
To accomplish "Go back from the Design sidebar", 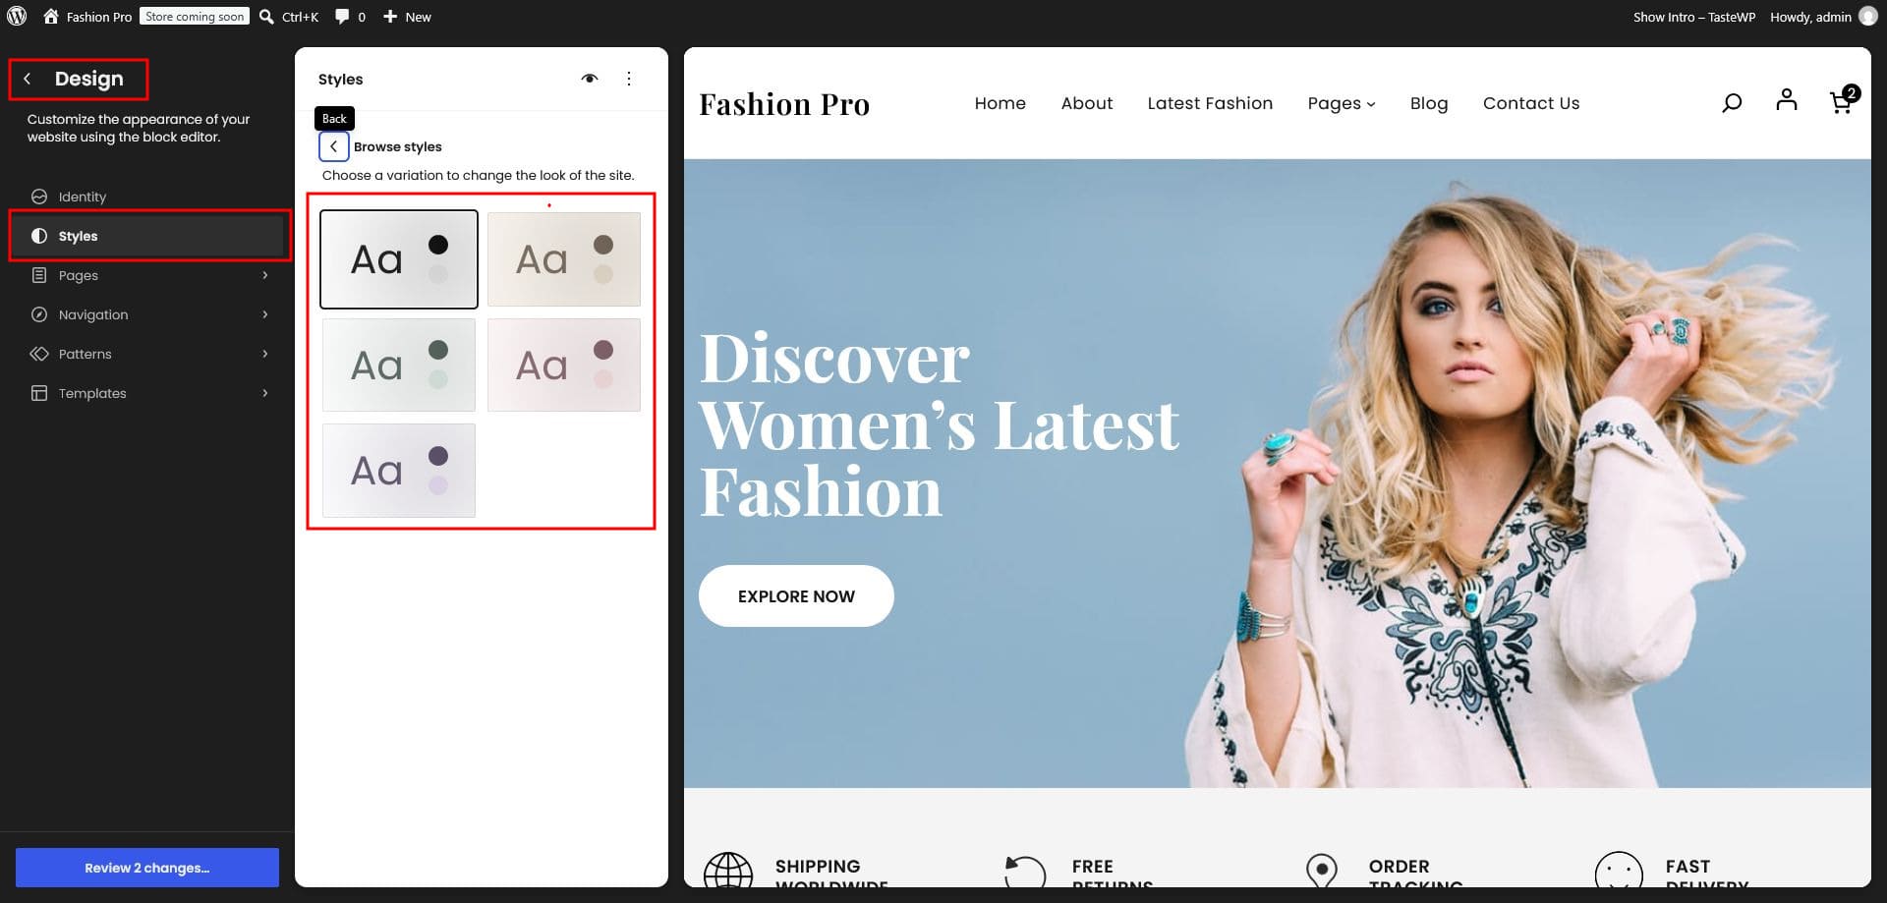I will (x=28, y=79).
